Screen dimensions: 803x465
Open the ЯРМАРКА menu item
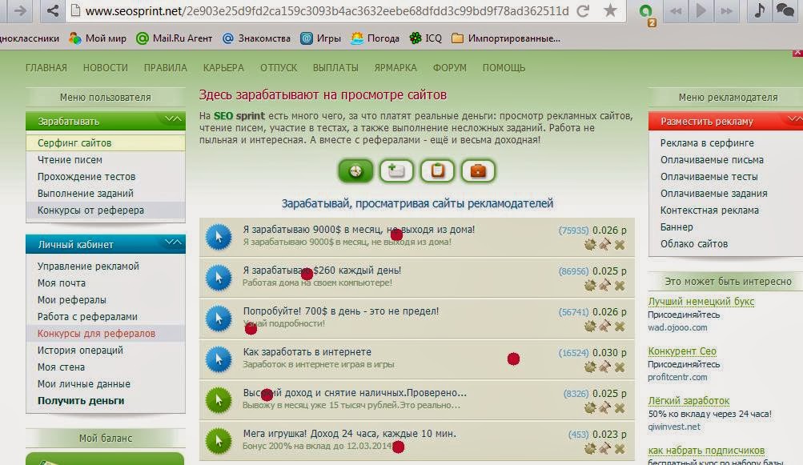(x=395, y=67)
